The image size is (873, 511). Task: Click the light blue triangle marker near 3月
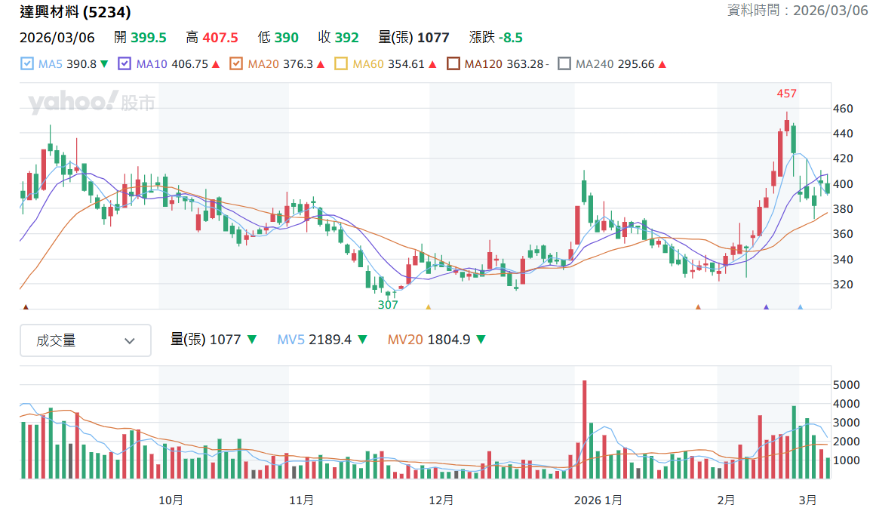800,306
